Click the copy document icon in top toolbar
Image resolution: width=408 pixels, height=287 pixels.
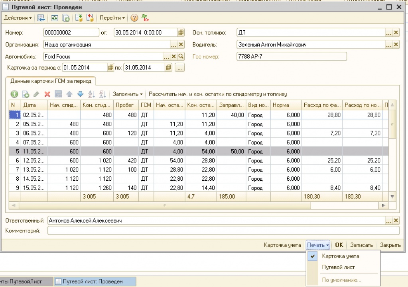[66, 18]
